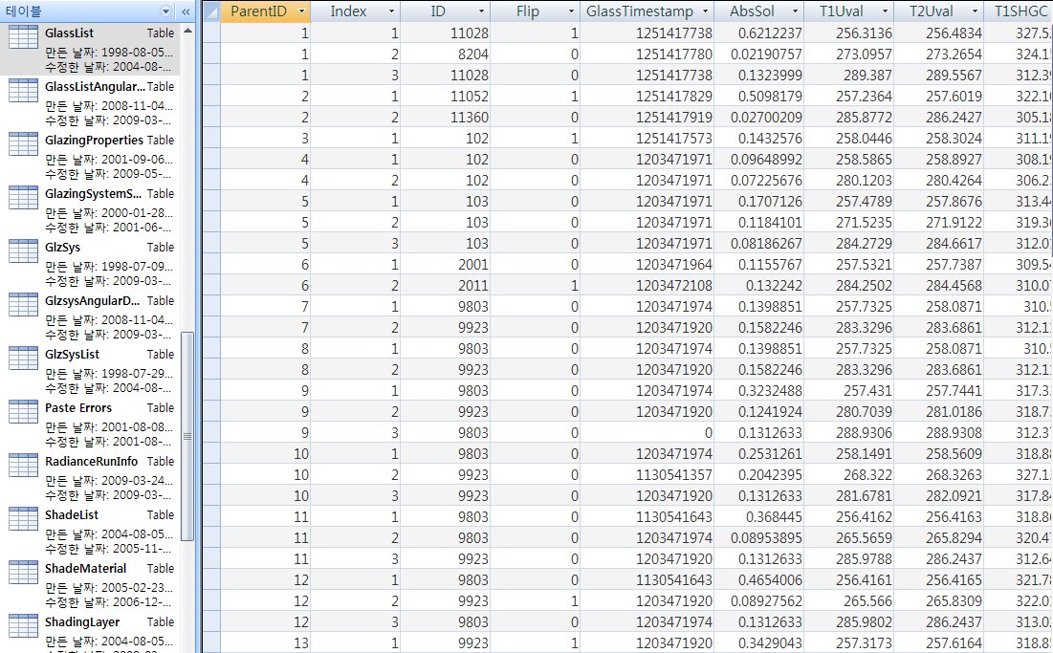Open the ParentID column filter dropdown
The height and width of the screenshot is (653, 1053).
point(302,11)
